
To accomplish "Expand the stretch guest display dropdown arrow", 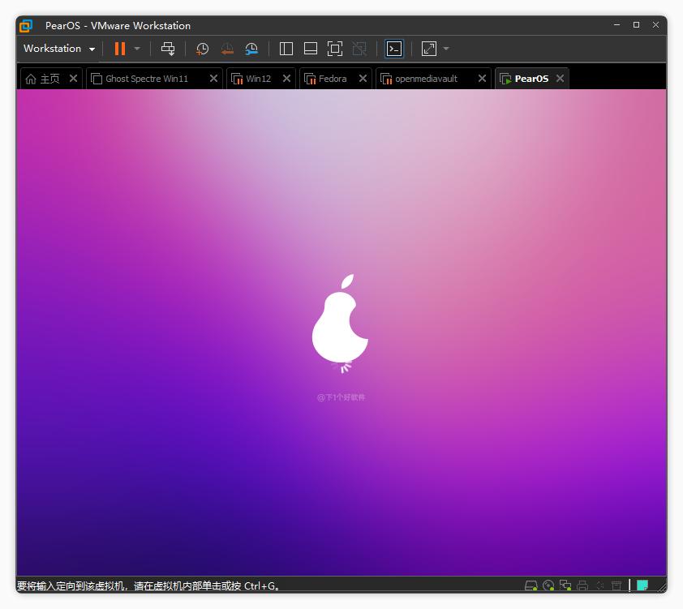I will (446, 49).
